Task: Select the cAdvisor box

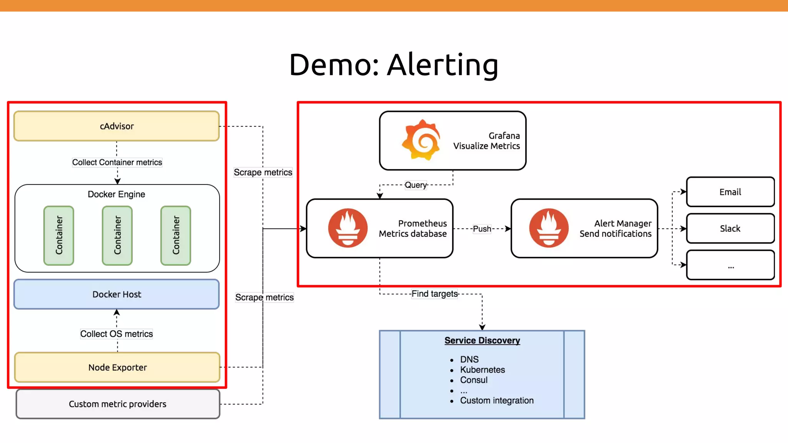Action: pos(117,126)
